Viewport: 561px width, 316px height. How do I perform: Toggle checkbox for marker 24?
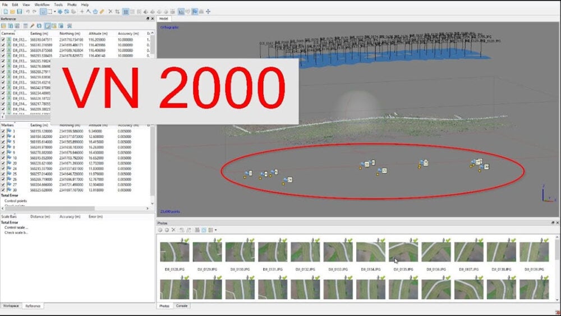click(3, 168)
